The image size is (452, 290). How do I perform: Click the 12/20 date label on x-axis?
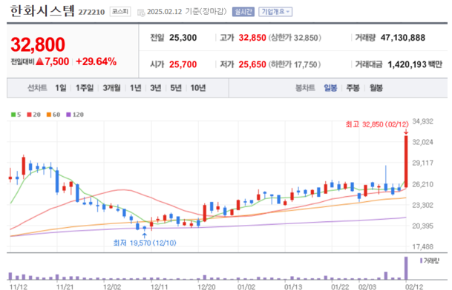tap(206, 286)
